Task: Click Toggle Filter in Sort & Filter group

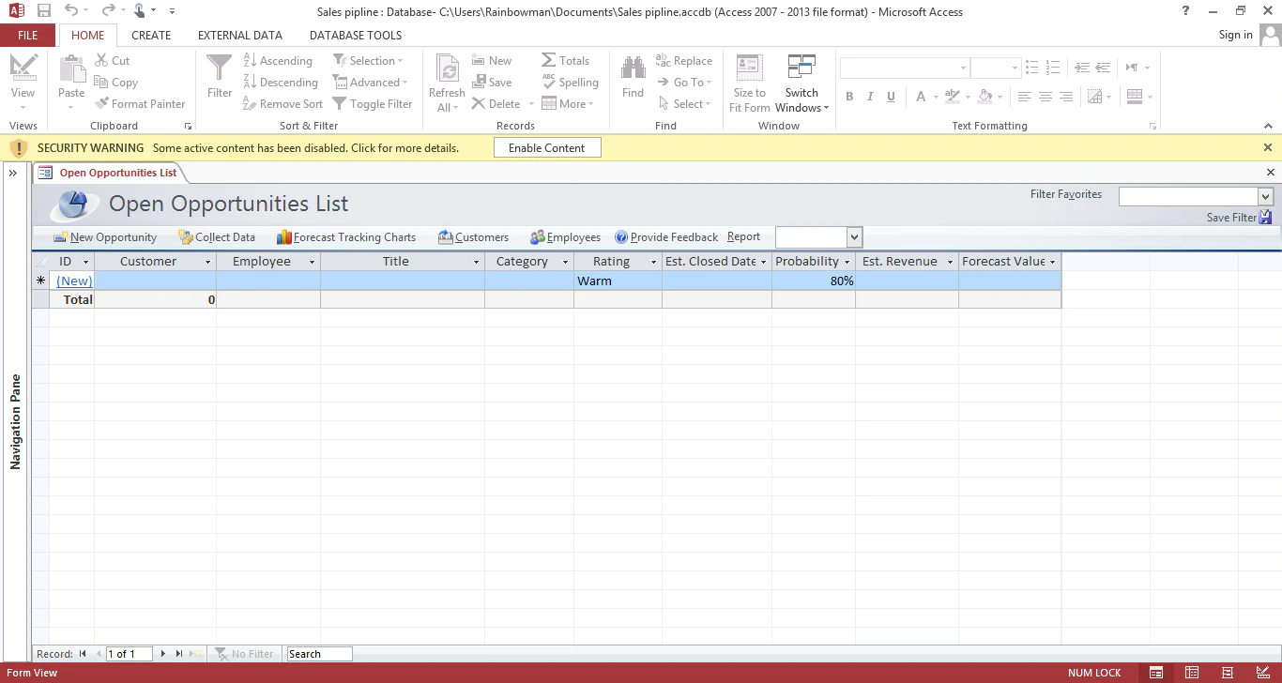Action: (373, 103)
